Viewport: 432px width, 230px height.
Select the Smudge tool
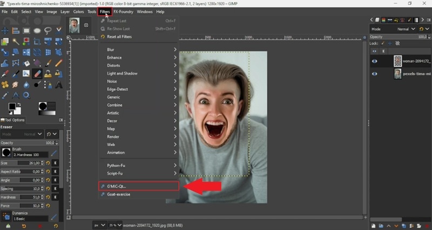pos(16,85)
